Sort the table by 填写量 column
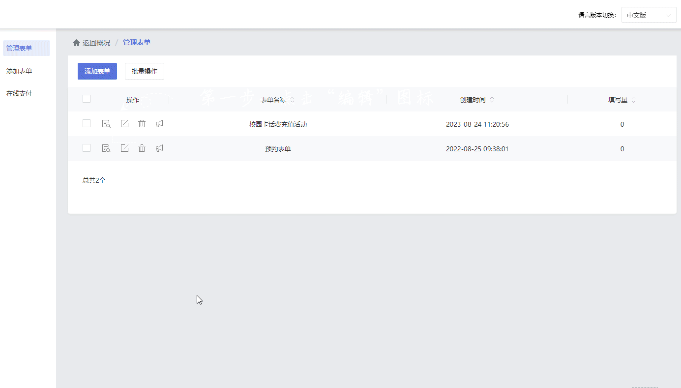This screenshot has height=388, width=681. pyautogui.click(x=633, y=99)
